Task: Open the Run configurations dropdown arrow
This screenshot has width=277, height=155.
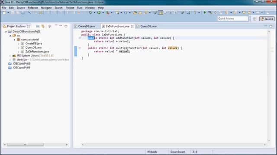Action: pos(103,12)
